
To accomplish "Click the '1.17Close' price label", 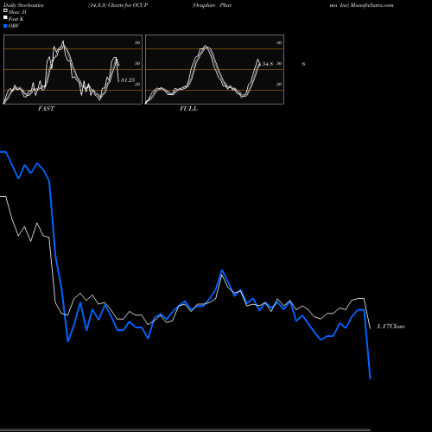I will point(391,327).
